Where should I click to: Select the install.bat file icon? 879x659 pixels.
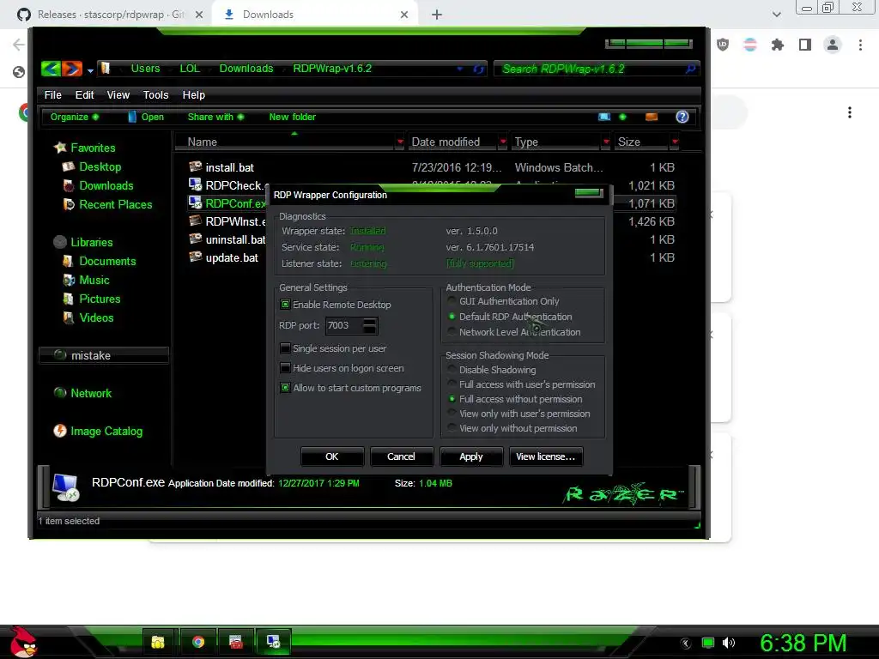coord(195,166)
